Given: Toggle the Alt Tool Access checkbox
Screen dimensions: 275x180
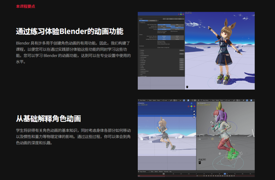Looking at the screenshot, I should [171, 31].
